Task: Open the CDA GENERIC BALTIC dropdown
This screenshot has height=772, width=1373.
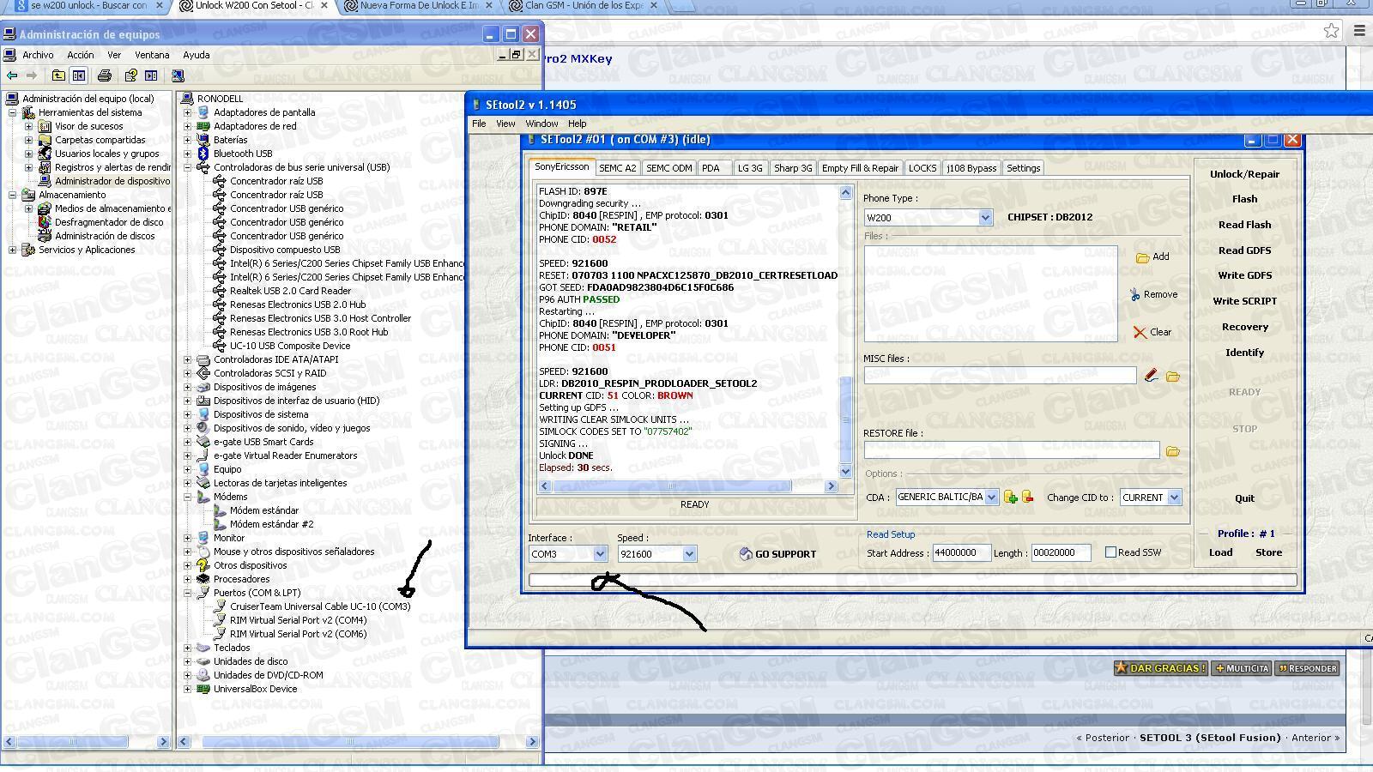Action: 991,498
